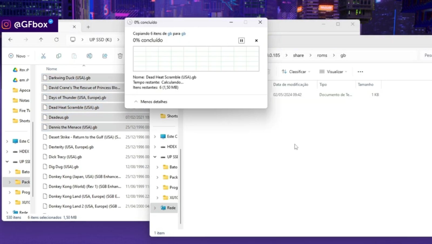
Task: Click the Copy icon in toolbar
Action: 59,56
